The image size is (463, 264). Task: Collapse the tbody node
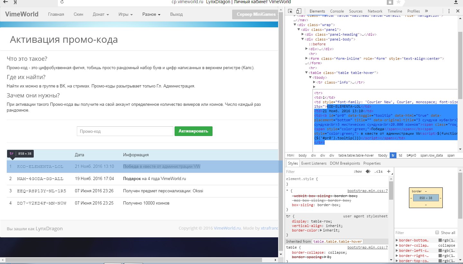310,77
